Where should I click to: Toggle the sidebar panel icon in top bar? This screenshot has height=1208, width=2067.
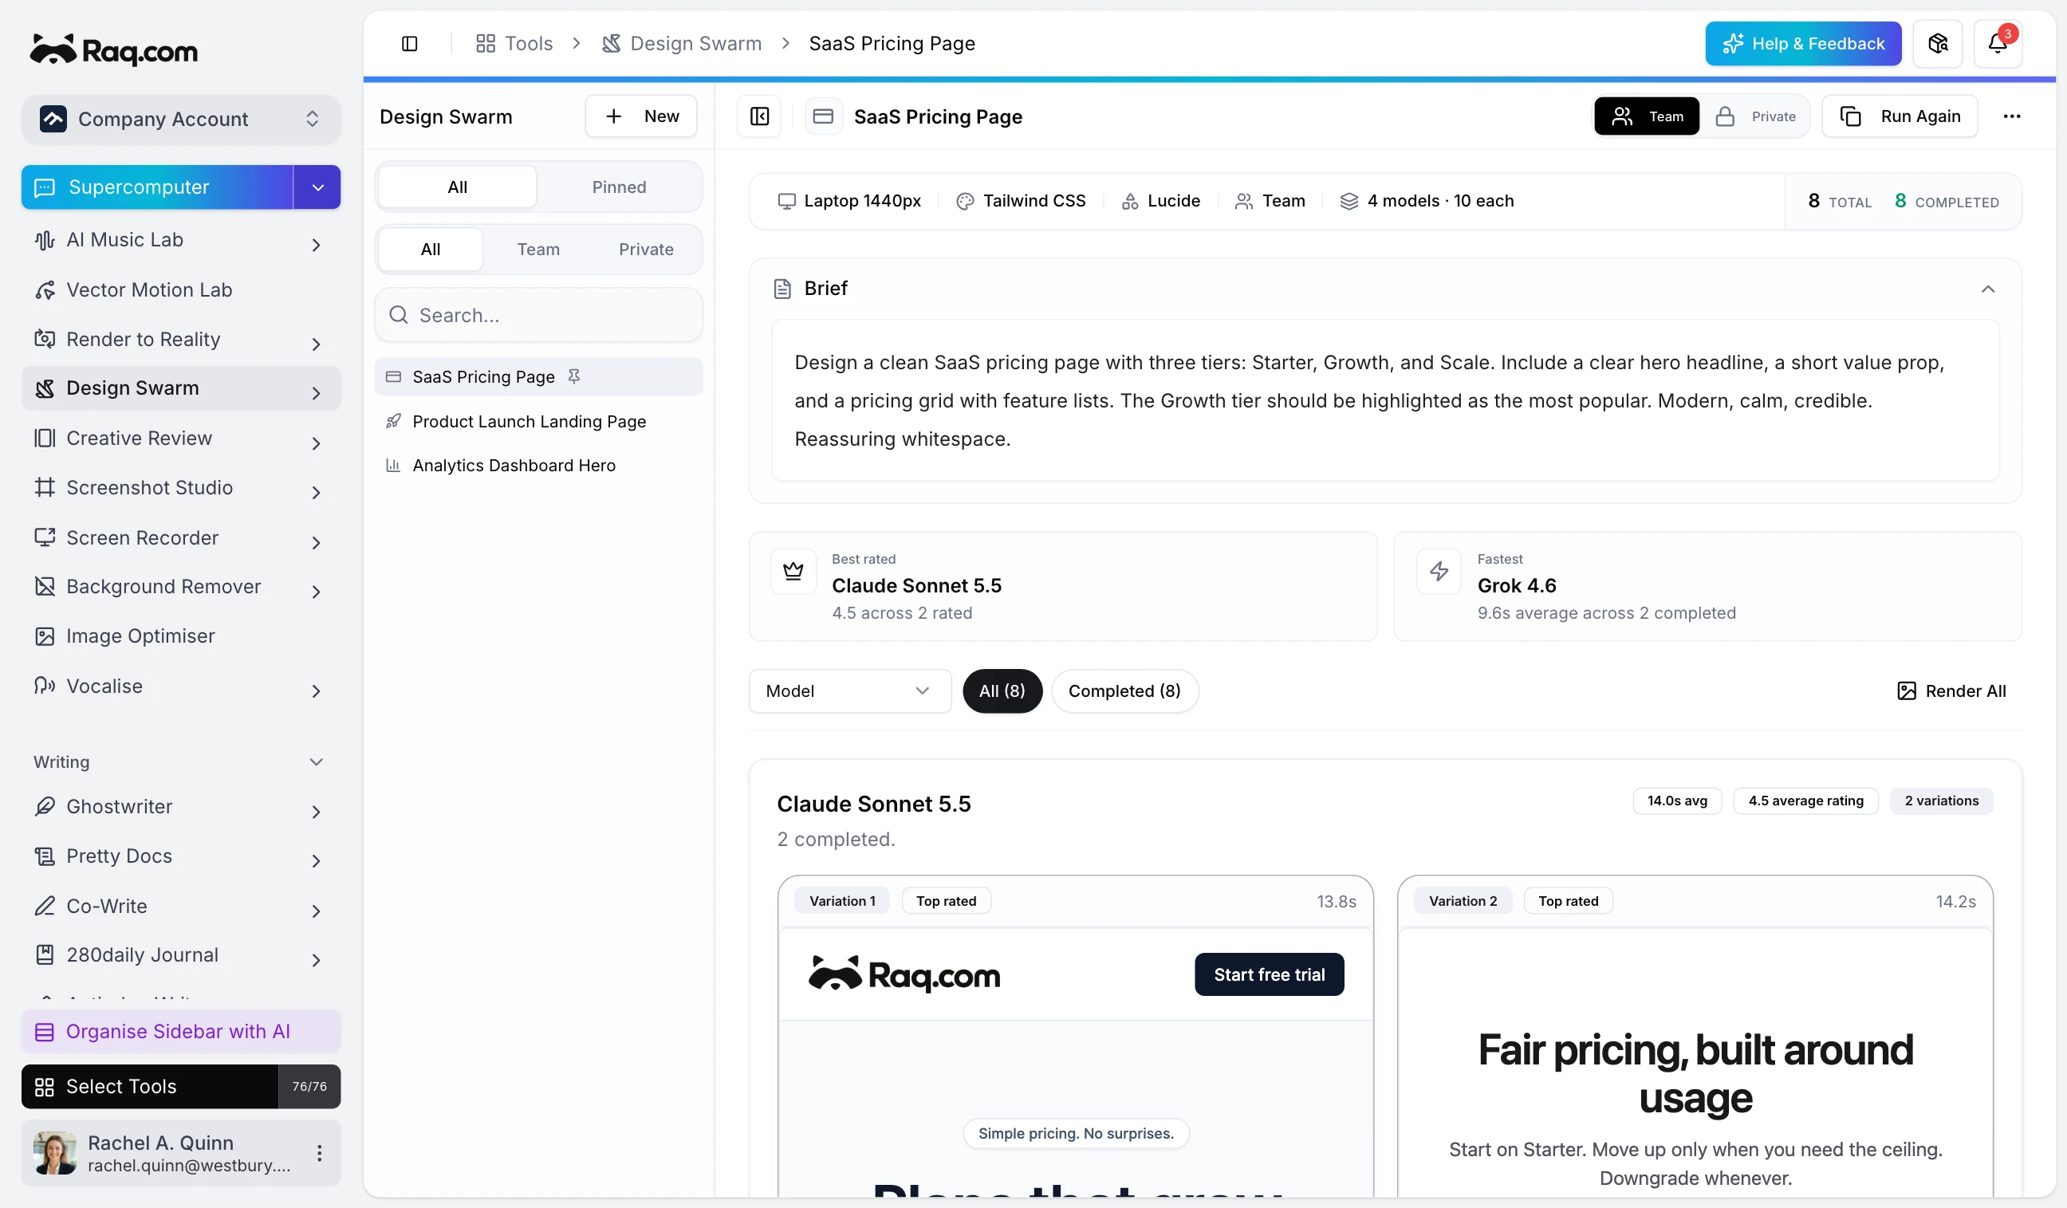pos(409,44)
